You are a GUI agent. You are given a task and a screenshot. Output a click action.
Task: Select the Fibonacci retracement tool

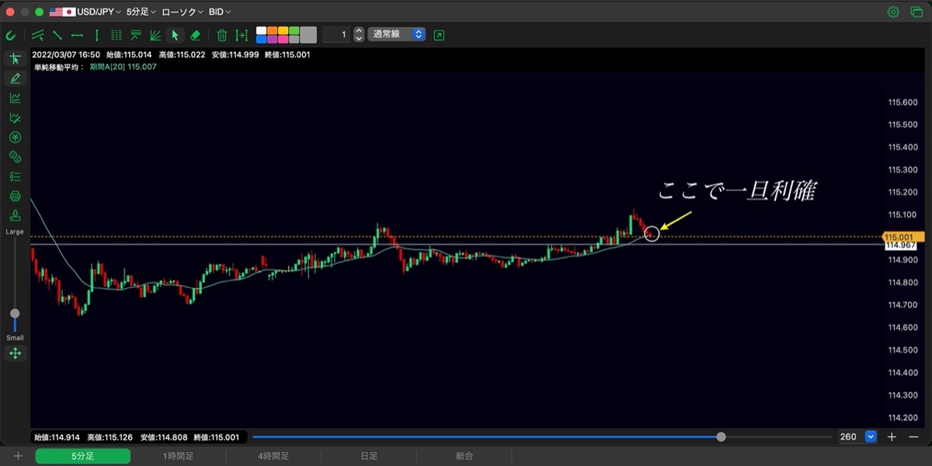coord(136,35)
